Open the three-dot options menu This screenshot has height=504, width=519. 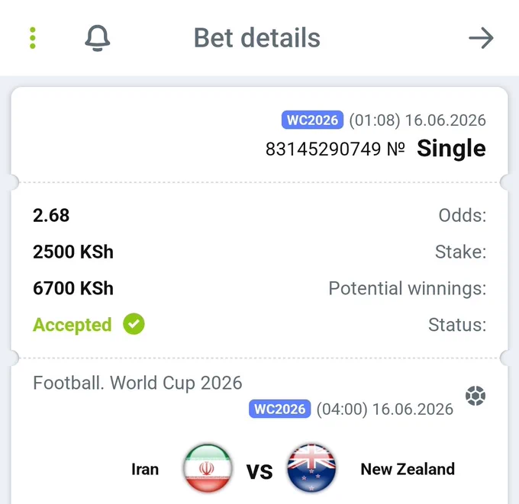32,38
